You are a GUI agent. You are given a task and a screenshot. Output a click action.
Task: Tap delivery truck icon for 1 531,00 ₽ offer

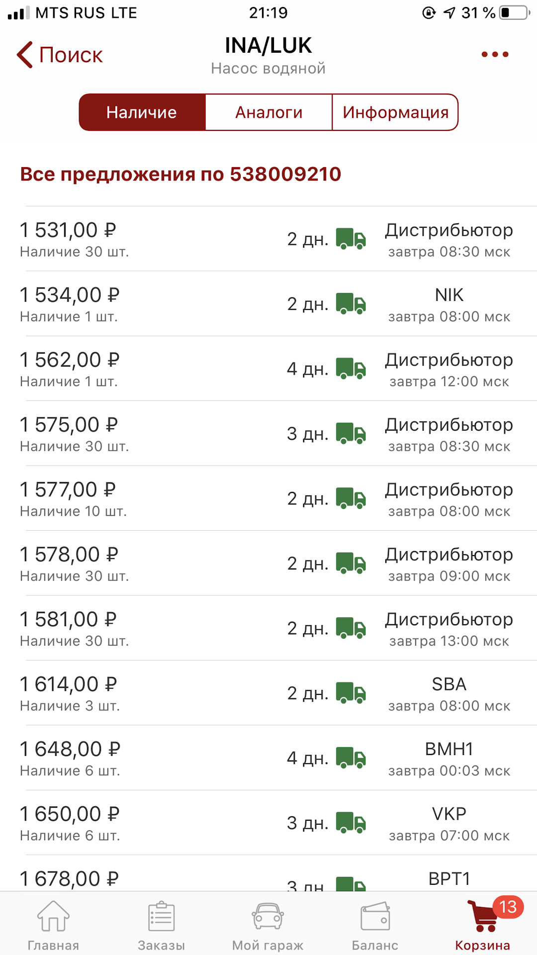pos(351,239)
